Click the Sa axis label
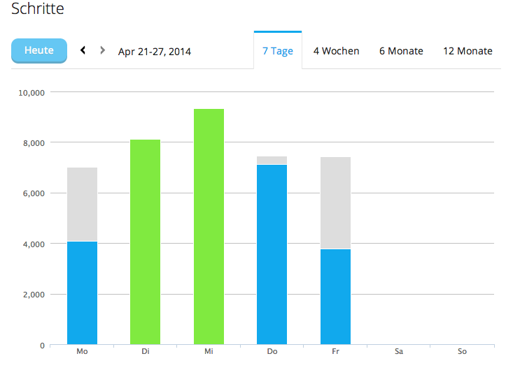Image resolution: width=520 pixels, height=377 pixels. [x=398, y=352]
